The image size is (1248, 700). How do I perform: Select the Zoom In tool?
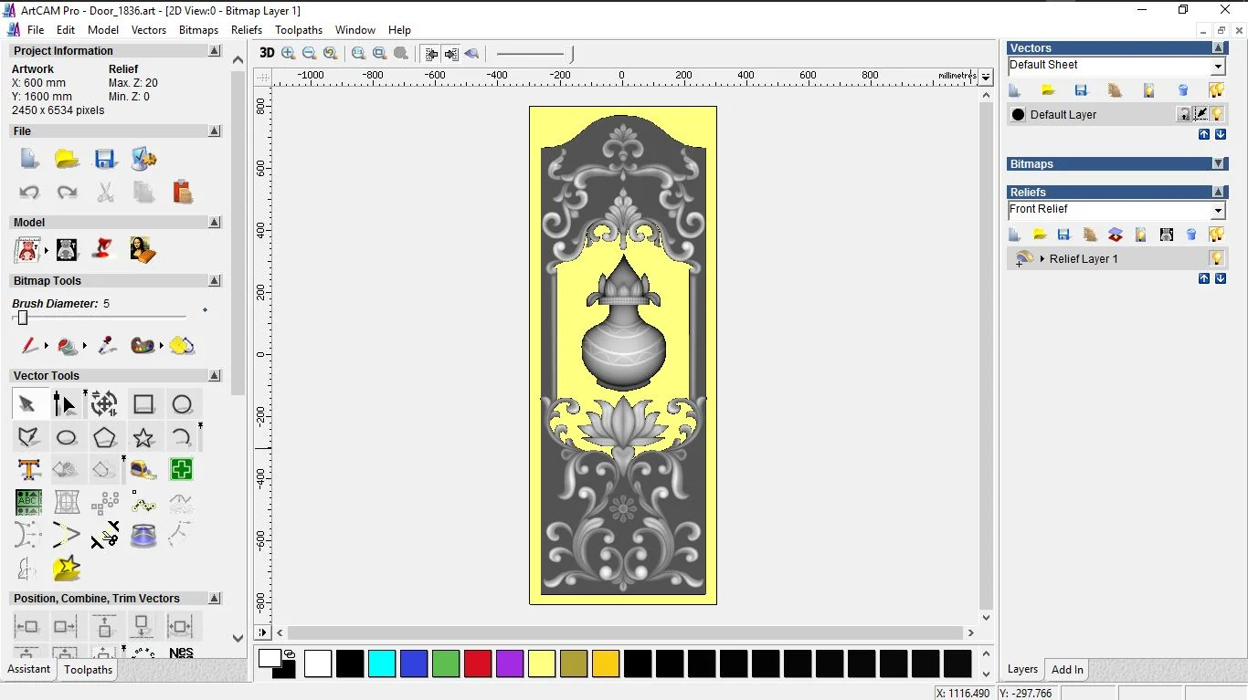coord(287,53)
